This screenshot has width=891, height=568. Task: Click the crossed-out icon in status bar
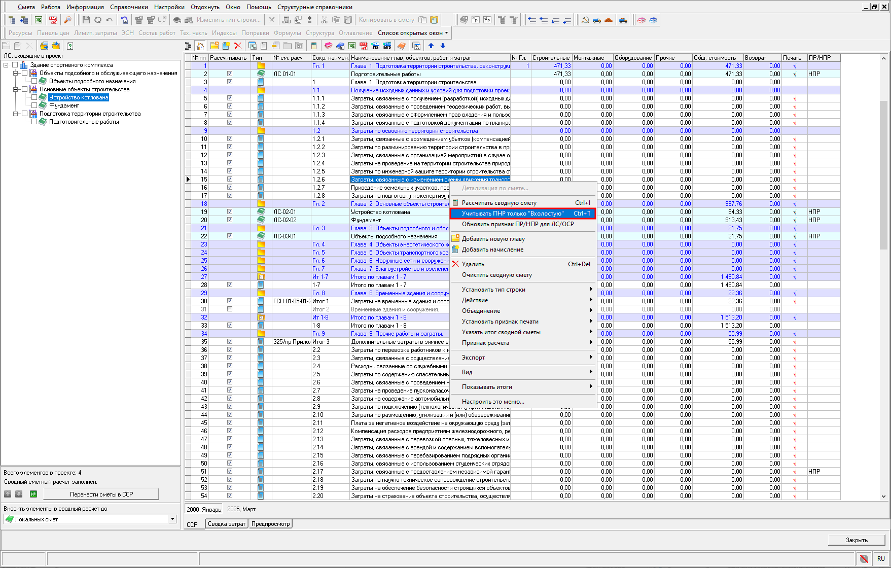864,558
